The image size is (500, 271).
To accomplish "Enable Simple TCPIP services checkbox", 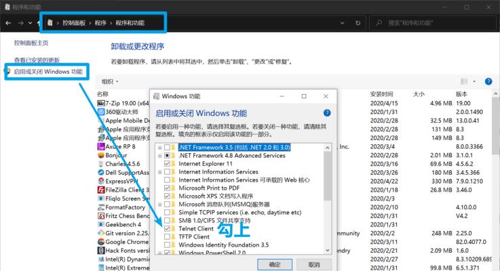I will click(167, 213).
